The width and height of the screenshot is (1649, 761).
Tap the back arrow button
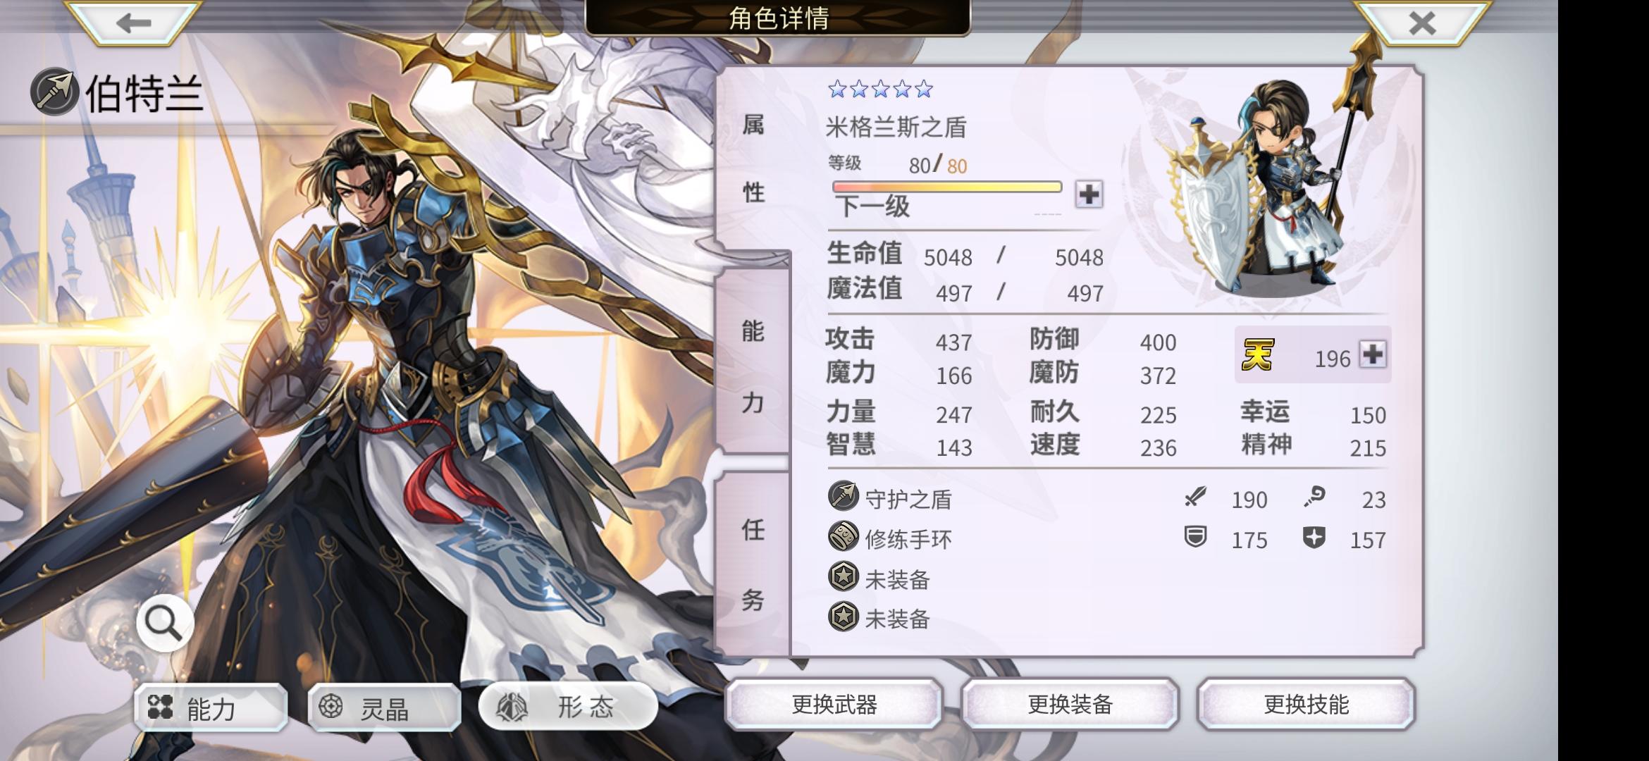[x=134, y=23]
